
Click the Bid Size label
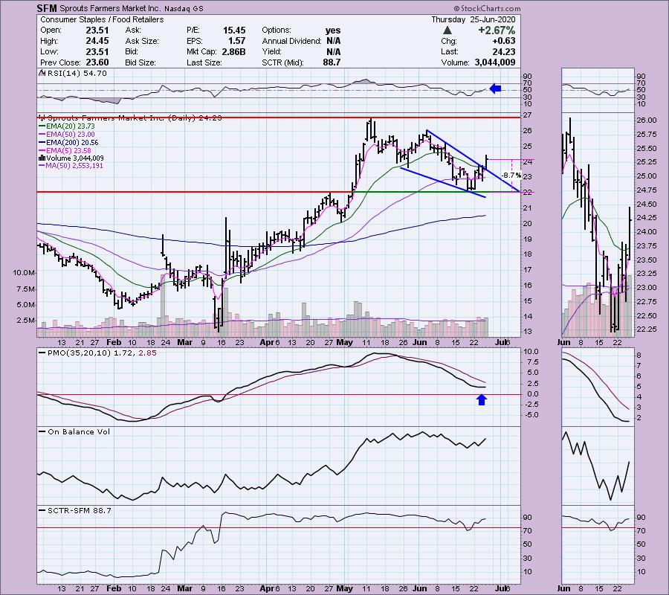[x=140, y=62]
